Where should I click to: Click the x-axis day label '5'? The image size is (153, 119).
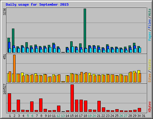[x=28, y=116]
